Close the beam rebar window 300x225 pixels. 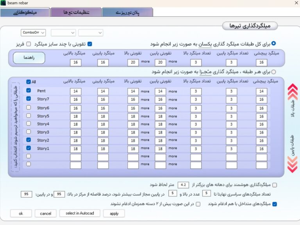[296, 3]
